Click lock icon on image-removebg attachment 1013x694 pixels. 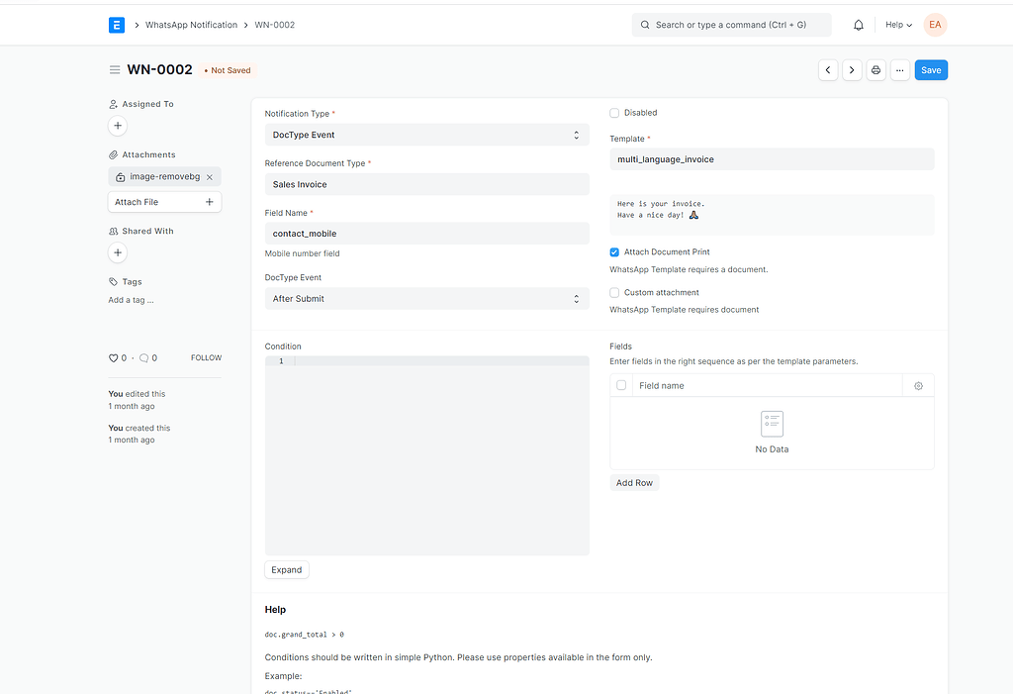point(120,177)
